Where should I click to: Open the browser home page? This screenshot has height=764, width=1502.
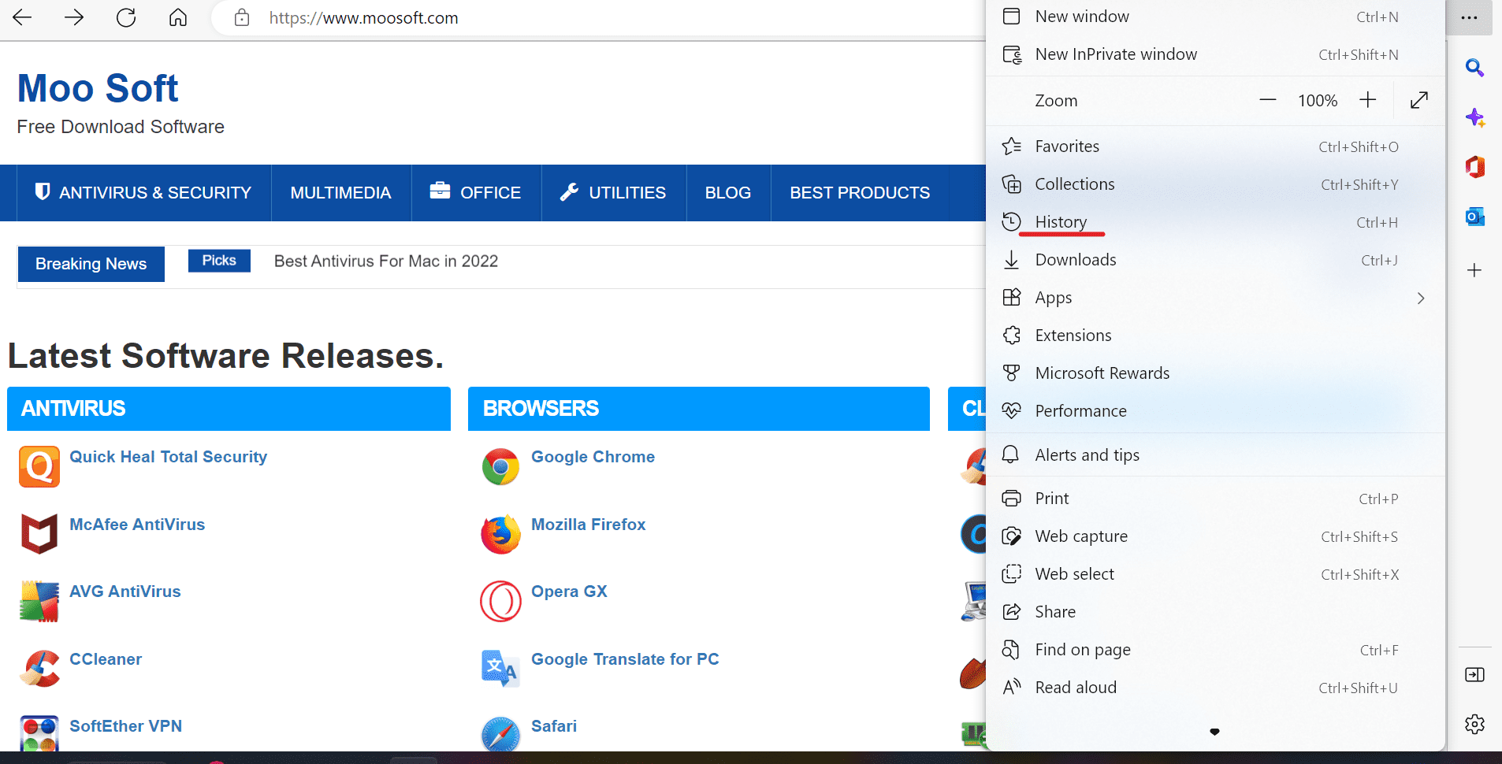(x=178, y=17)
